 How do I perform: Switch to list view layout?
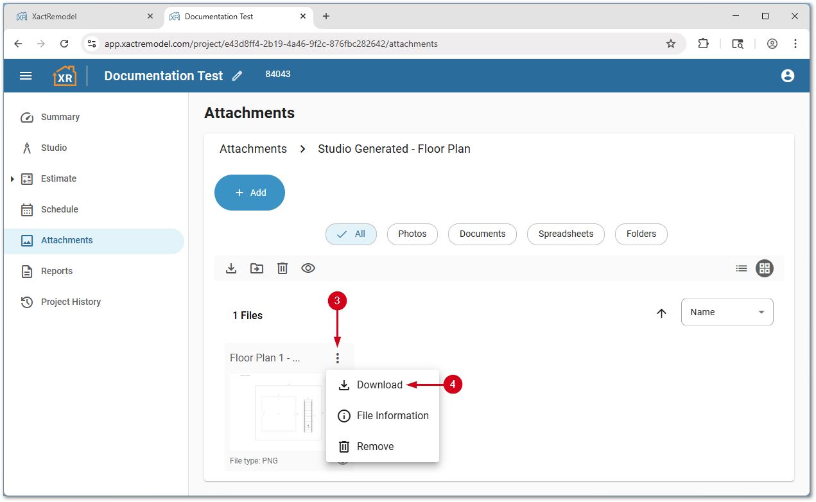click(742, 268)
